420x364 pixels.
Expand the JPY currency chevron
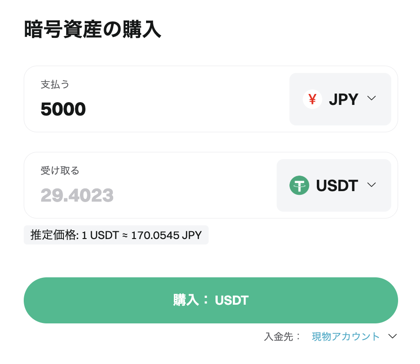coord(372,98)
